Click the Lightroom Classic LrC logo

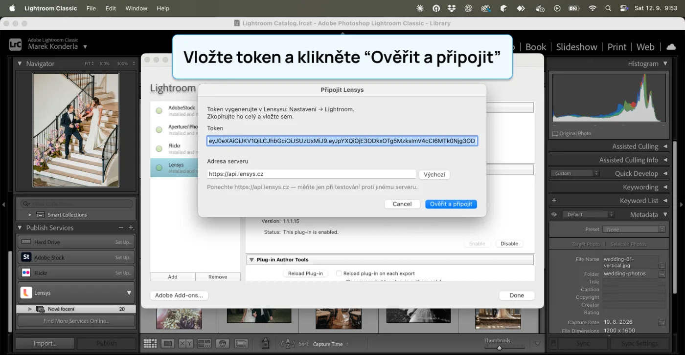(x=15, y=44)
